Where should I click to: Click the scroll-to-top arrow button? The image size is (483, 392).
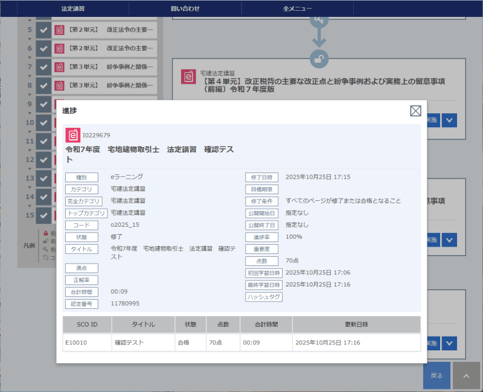pyautogui.click(x=466, y=375)
